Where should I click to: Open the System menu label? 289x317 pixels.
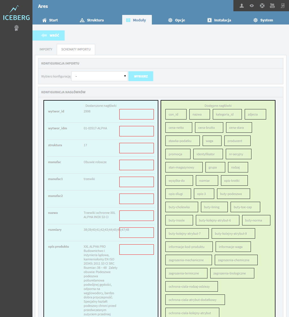click(x=266, y=20)
